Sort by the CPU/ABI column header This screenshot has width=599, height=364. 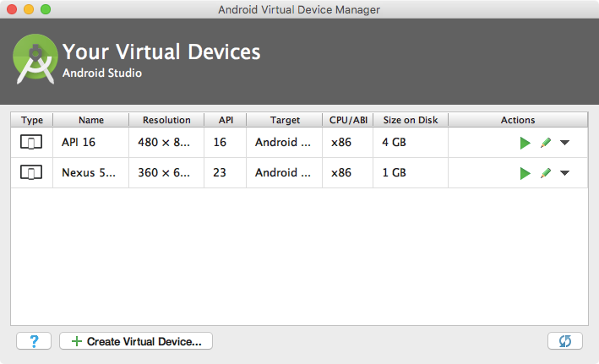[x=348, y=120]
